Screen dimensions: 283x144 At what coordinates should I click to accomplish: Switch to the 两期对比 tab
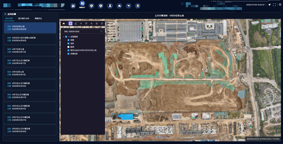[38, 19]
